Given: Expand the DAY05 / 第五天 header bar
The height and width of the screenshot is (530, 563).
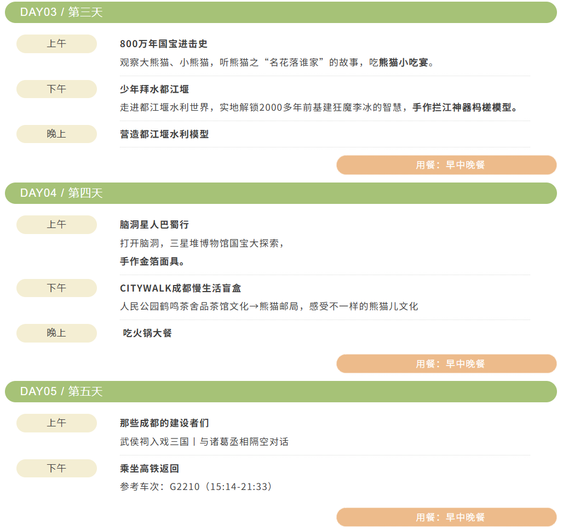Looking at the screenshot, I should coord(280,392).
